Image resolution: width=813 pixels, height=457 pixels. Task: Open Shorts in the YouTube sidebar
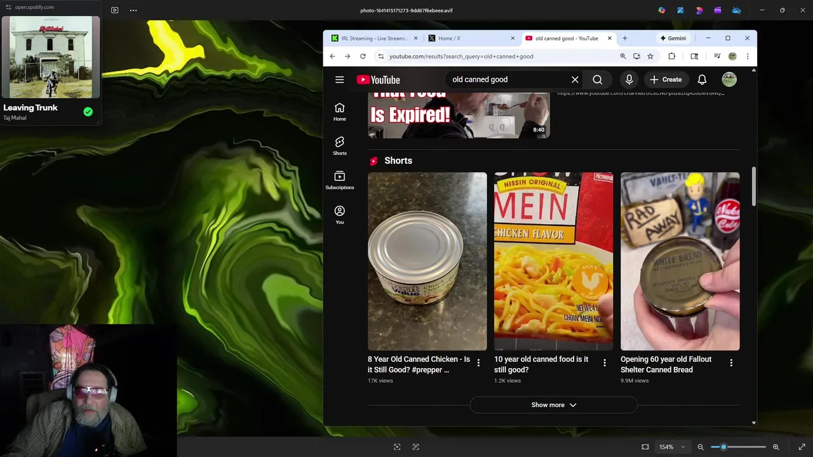(340, 146)
